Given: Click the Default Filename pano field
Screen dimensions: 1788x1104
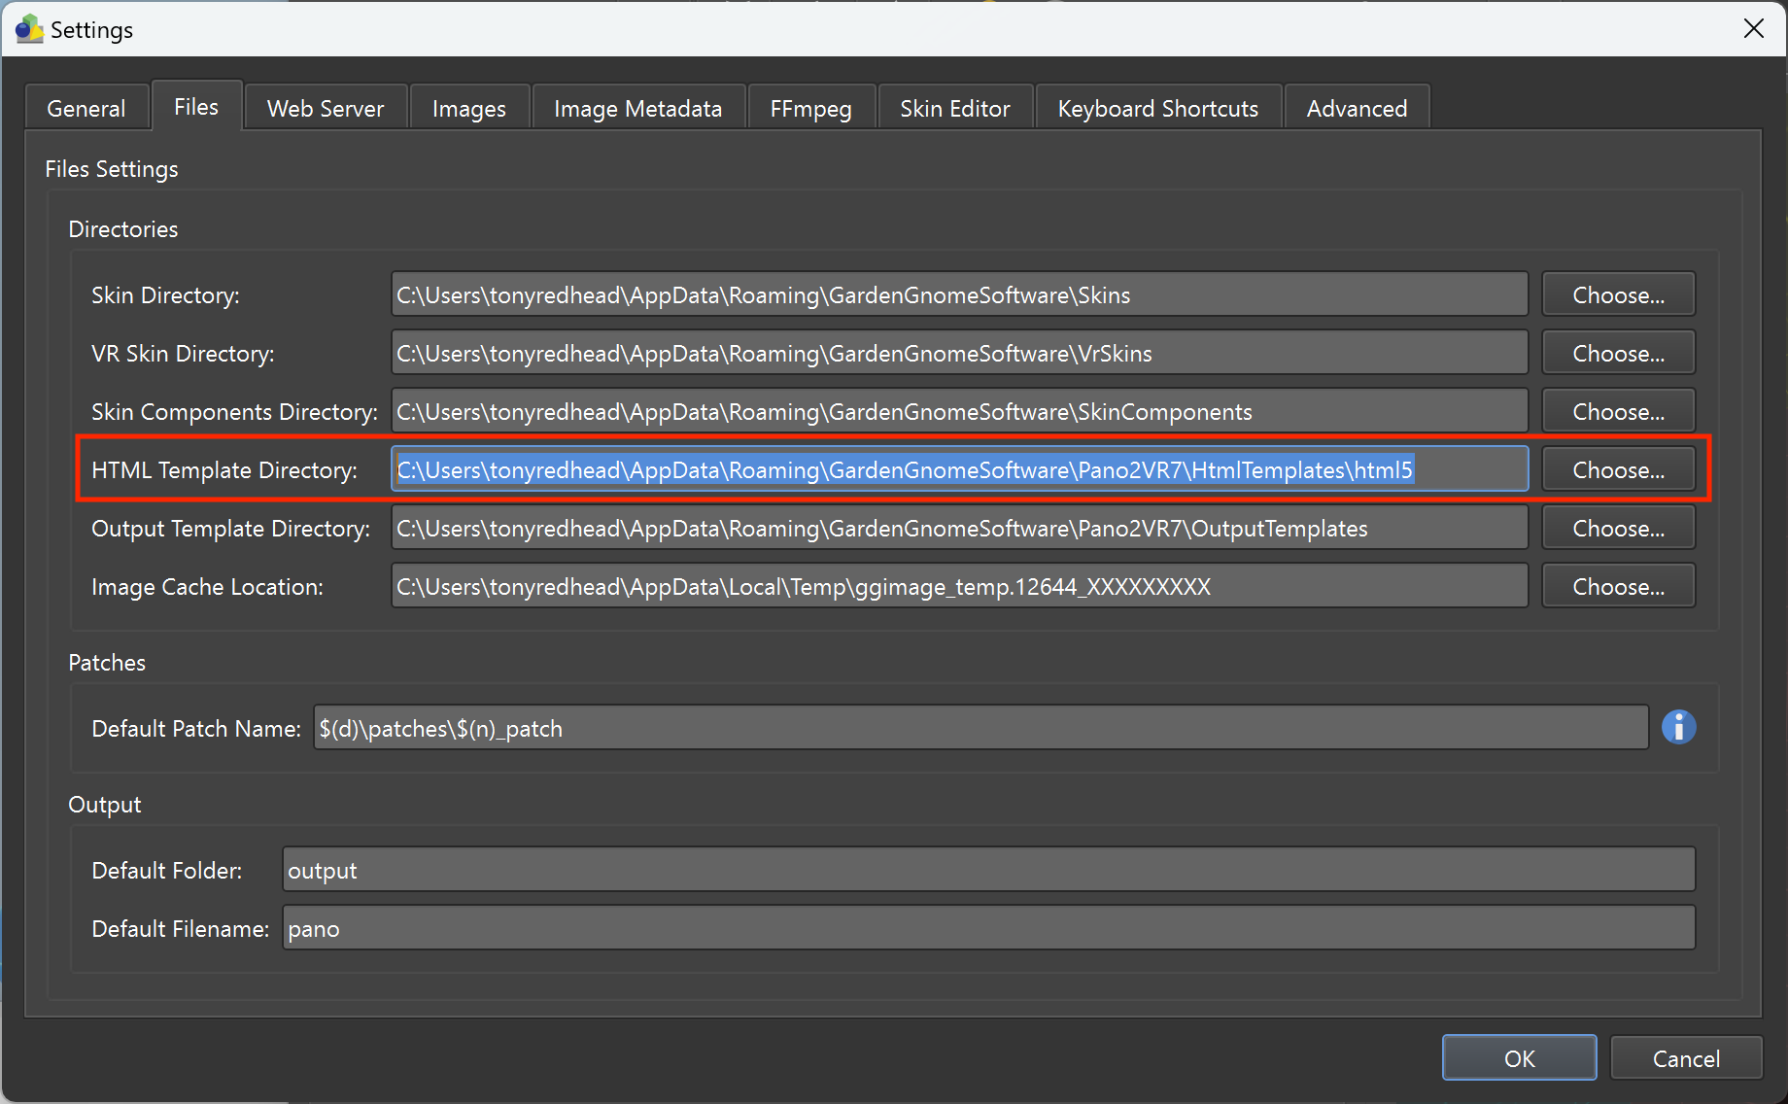Looking at the screenshot, I should tap(989, 928).
